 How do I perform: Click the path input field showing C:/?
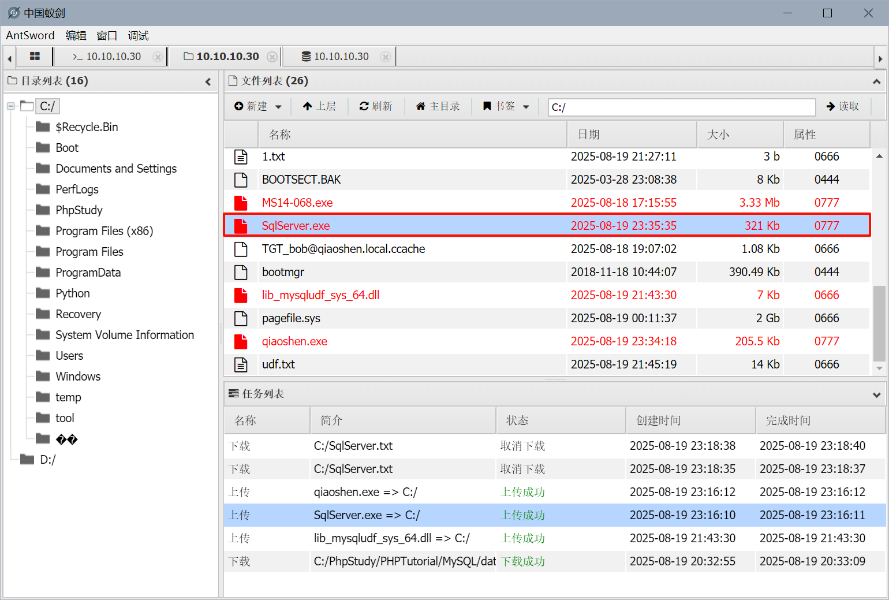[x=681, y=107]
